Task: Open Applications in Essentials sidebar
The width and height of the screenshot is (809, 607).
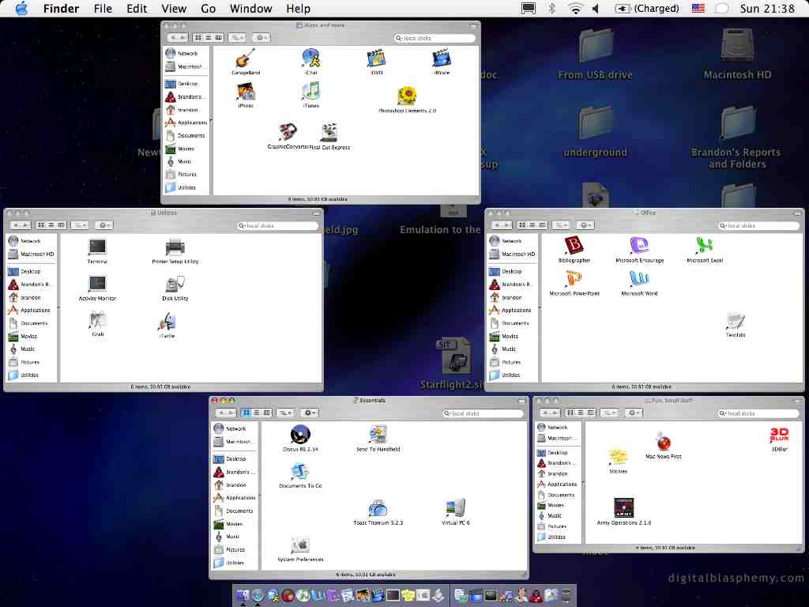Action: 234,498
